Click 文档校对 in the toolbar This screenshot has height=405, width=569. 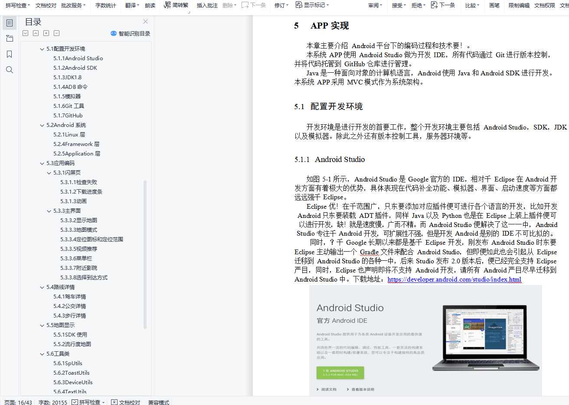46,5
